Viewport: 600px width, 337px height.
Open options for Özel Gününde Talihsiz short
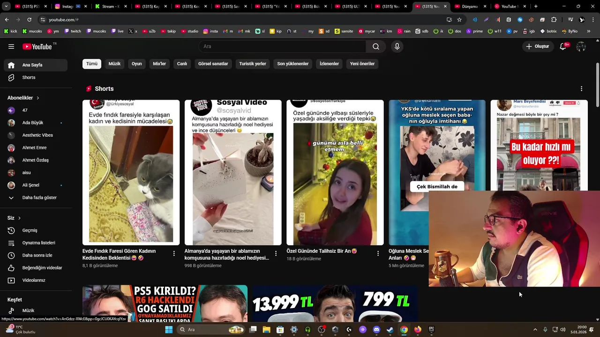point(378,253)
